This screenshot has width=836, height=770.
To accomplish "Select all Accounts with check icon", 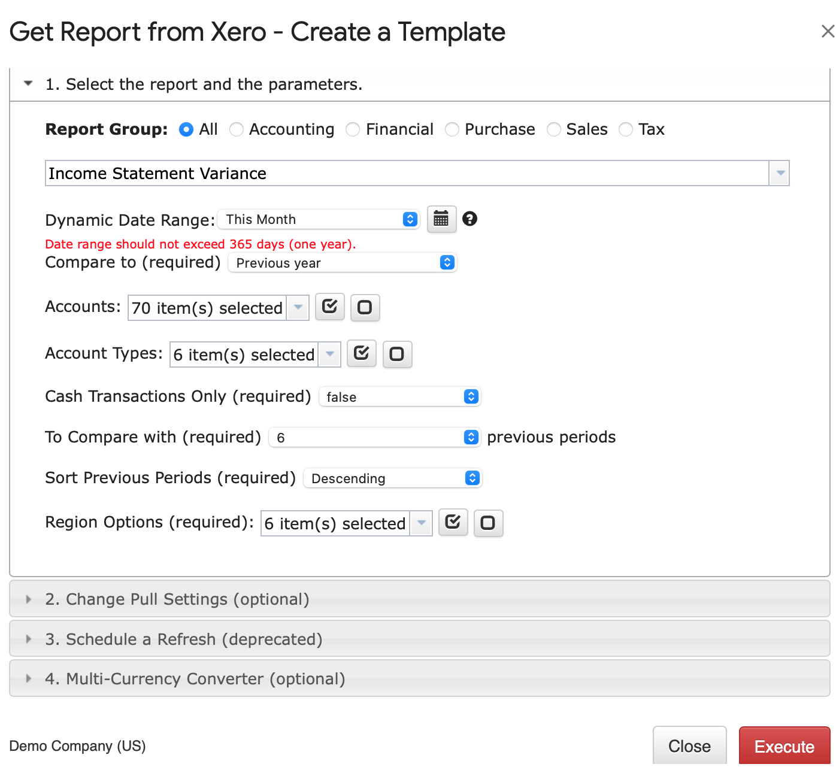I will [x=330, y=307].
